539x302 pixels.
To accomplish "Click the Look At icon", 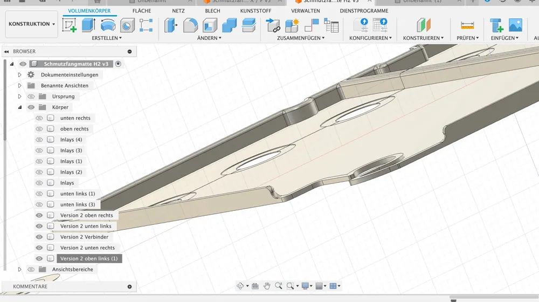I will [255, 286].
